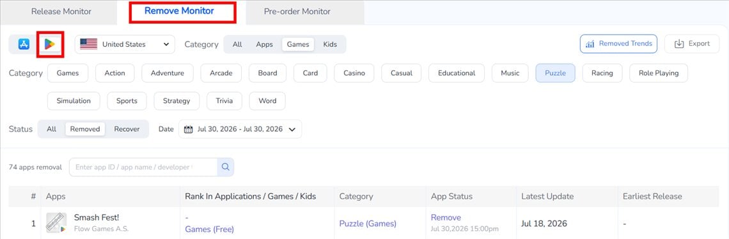Set Status filter to Recover
Viewport: 729px width, 239px height.
pos(127,129)
